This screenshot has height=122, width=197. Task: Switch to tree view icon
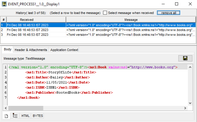[15, 115]
